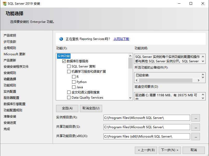209x156 pixels.
Task: Click the 功能说明 box scroll up arrow
Action: tap(203, 57)
